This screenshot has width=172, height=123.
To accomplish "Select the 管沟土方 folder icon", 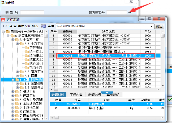I will coord(27,67).
